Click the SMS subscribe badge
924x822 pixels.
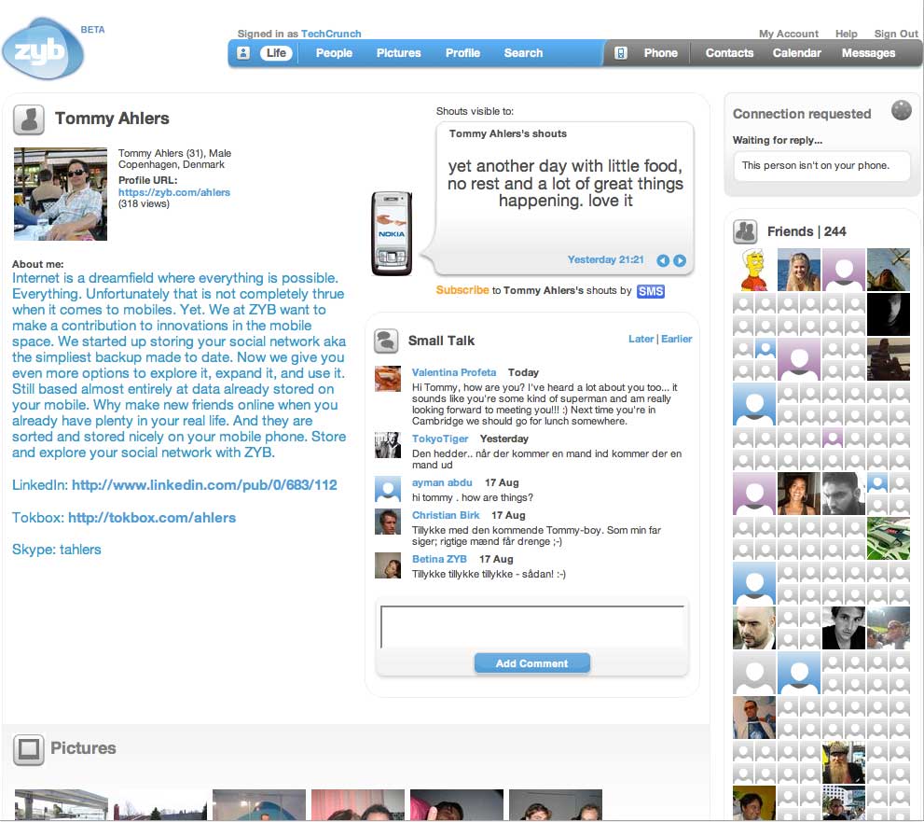651,291
